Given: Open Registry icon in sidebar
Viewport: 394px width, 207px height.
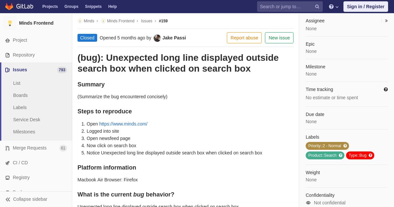Looking at the screenshot, I should [8, 178].
